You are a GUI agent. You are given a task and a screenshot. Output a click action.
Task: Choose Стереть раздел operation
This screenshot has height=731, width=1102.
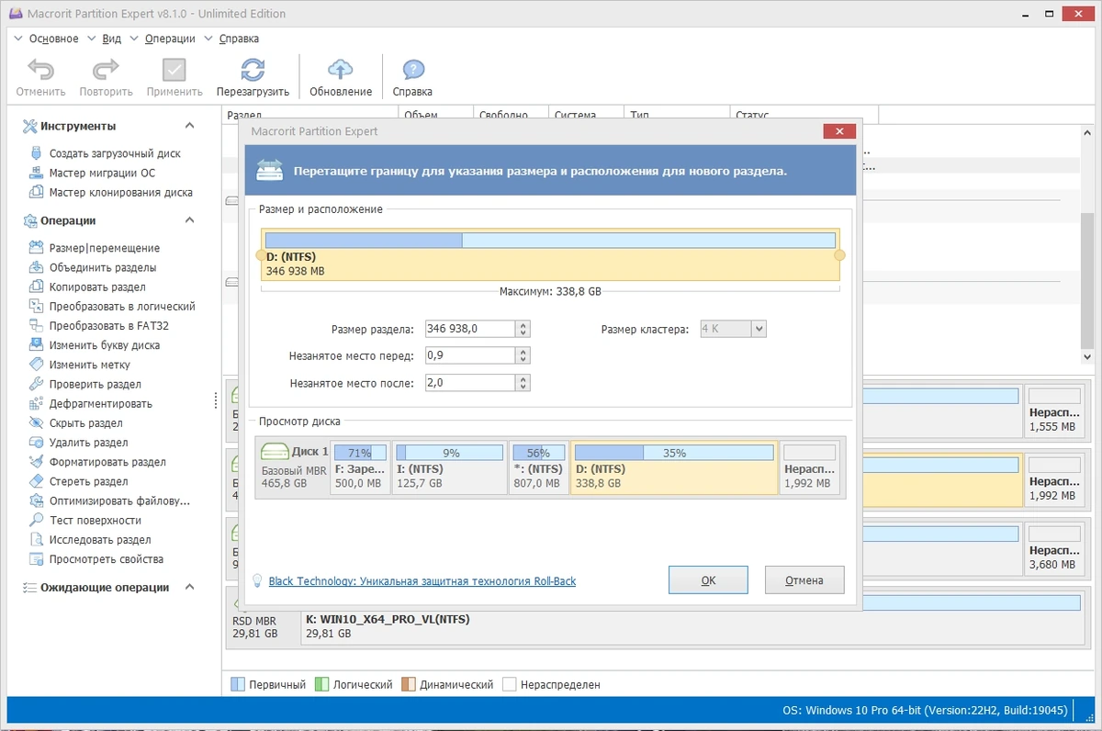point(88,481)
